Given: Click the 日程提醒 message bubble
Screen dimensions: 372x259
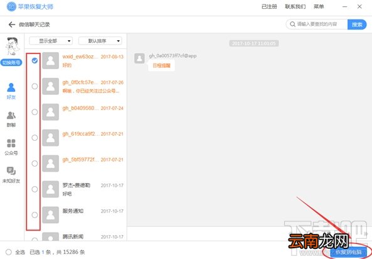Looking at the screenshot, I should click(x=161, y=65).
